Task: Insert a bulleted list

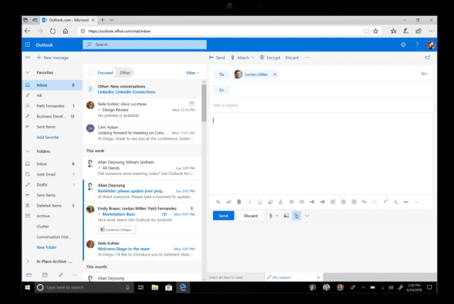Action: [x=291, y=202]
